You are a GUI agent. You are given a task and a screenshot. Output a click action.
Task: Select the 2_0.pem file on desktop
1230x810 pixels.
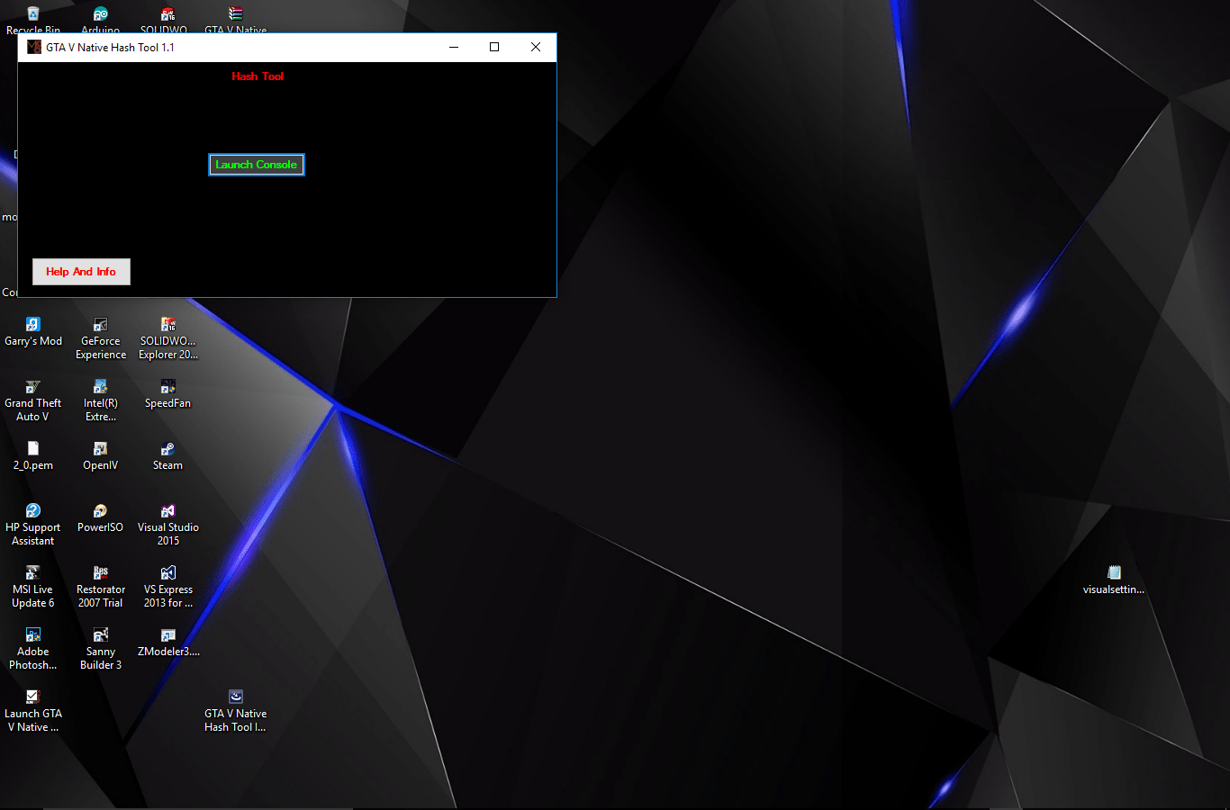(x=33, y=456)
